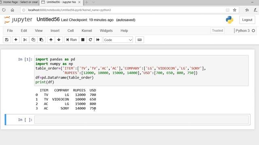Click the empty input cell

141,120
